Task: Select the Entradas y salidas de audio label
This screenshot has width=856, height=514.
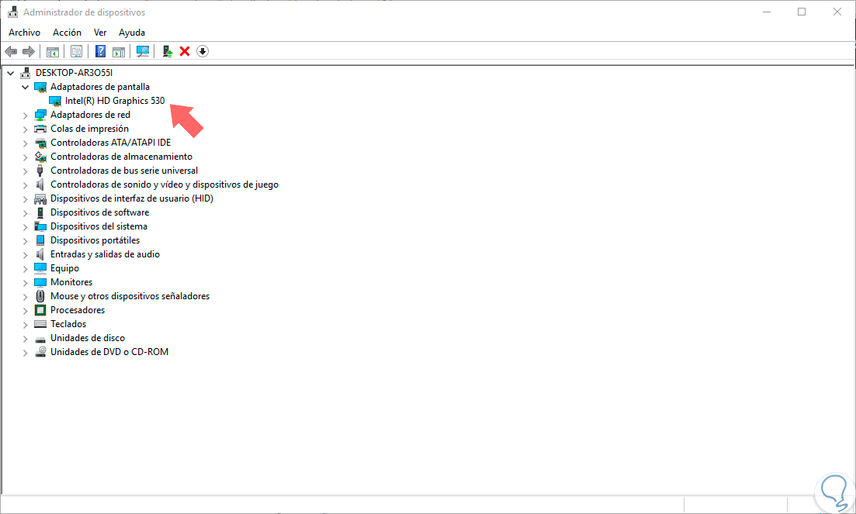Action: (x=106, y=254)
